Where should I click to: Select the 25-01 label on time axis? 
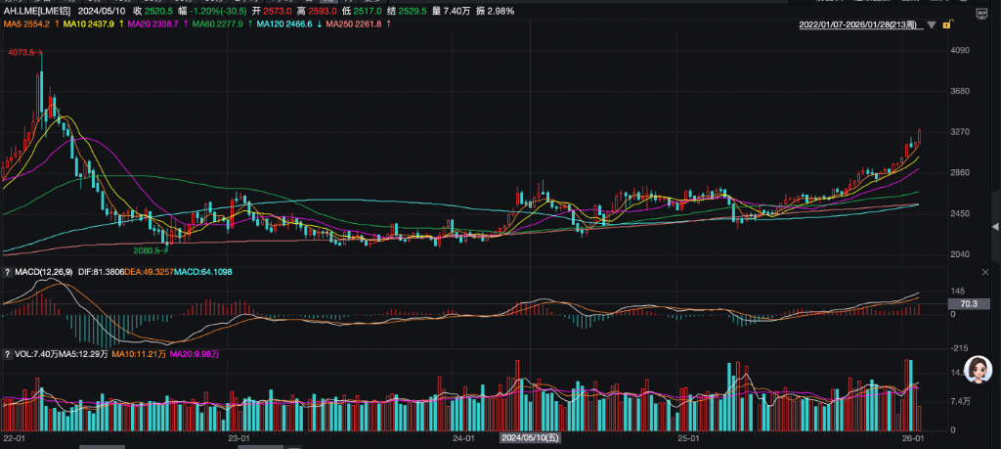(x=690, y=440)
